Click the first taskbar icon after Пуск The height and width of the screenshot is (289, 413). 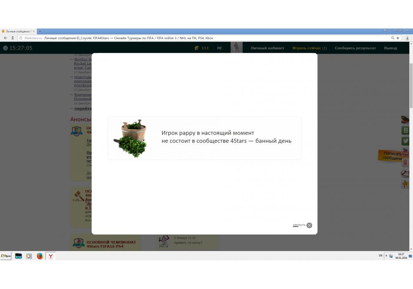pos(19,256)
